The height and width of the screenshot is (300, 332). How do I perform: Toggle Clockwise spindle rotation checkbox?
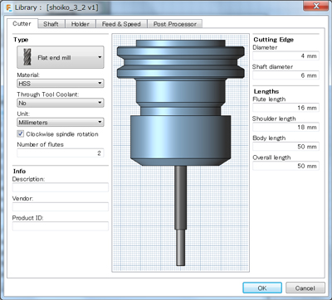(x=21, y=134)
